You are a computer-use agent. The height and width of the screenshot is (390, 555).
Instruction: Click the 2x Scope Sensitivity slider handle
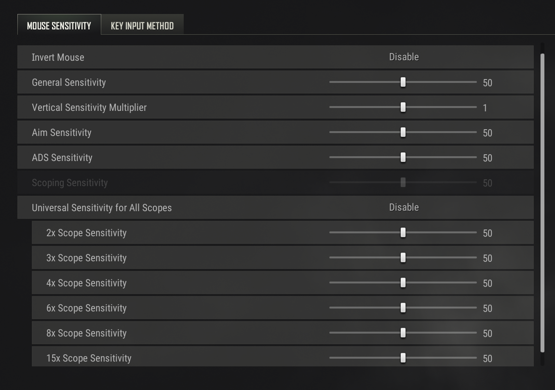point(403,233)
